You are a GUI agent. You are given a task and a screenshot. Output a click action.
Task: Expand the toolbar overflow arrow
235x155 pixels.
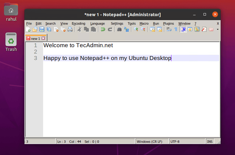pyautogui.click(x=218, y=30)
